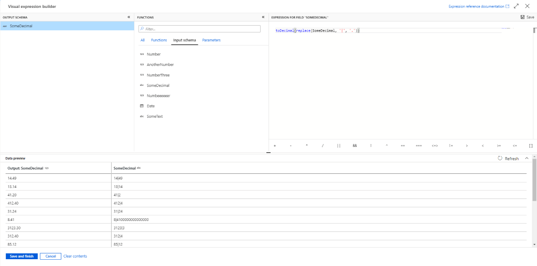Expand the builder to full screen
Screen dimensions: 537x266
[x=517, y=6]
